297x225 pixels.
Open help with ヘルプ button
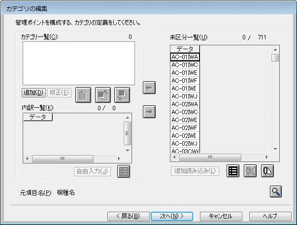[x=269, y=216]
